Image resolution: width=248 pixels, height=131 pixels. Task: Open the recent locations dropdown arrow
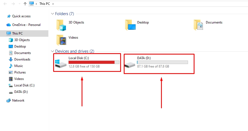click(x=19, y=4)
